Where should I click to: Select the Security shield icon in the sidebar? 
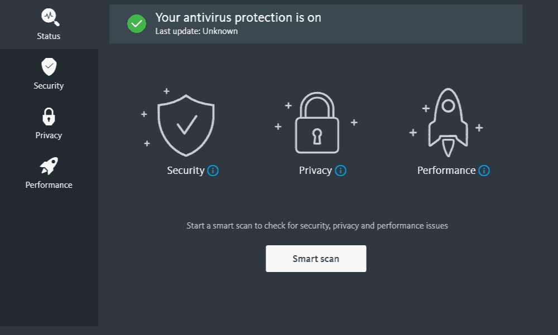49,66
